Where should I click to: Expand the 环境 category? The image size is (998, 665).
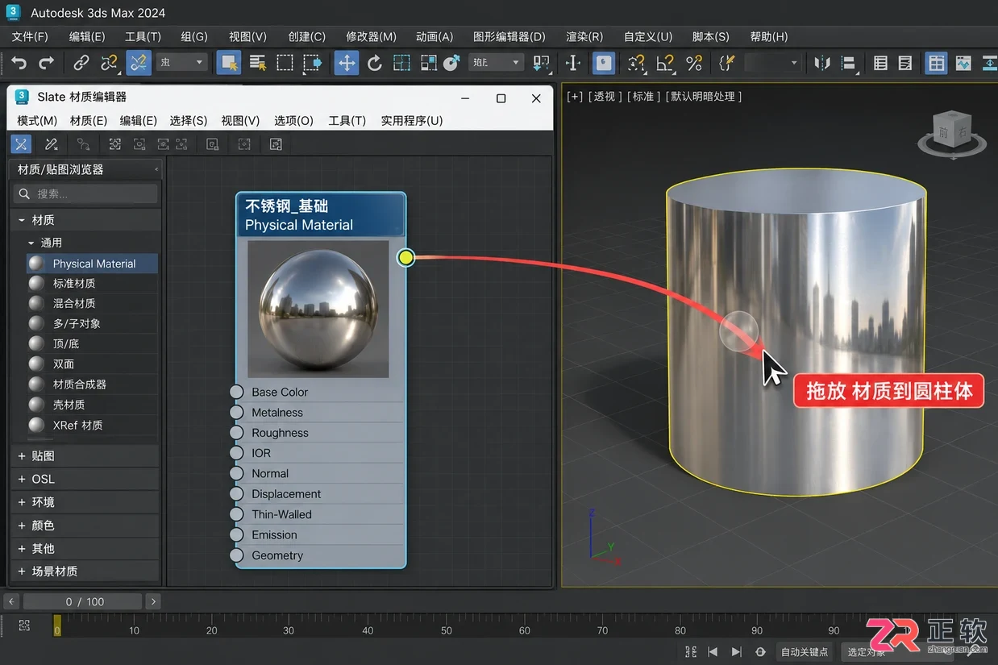pos(22,501)
